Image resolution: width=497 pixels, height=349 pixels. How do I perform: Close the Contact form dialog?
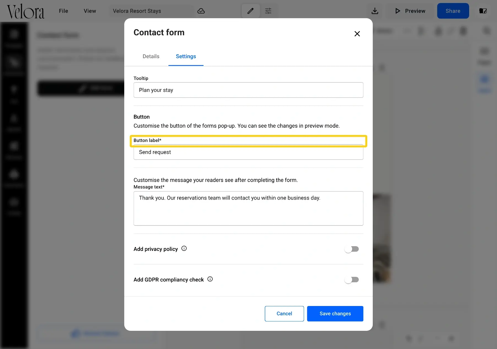tap(357, 34)
